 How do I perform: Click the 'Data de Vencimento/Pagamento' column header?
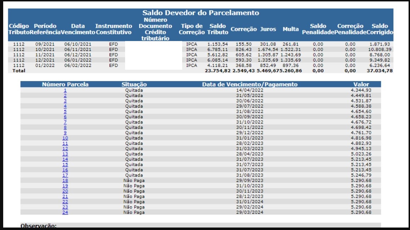point(250,84)
